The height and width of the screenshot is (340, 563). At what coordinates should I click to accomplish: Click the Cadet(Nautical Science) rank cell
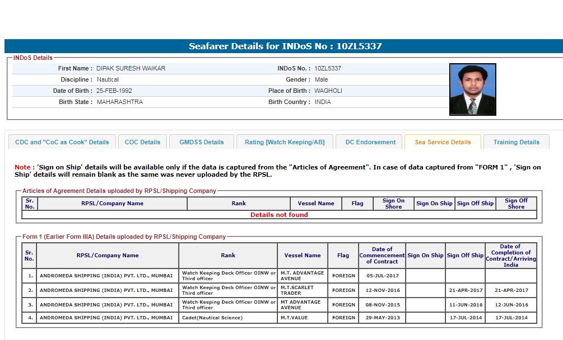pos(227,318)
